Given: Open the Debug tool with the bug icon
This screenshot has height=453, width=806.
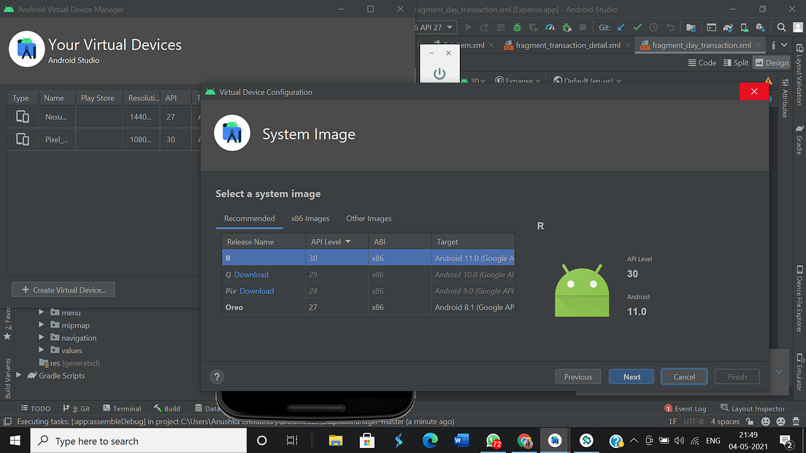Looking at the screenshot, I should 516,27.
